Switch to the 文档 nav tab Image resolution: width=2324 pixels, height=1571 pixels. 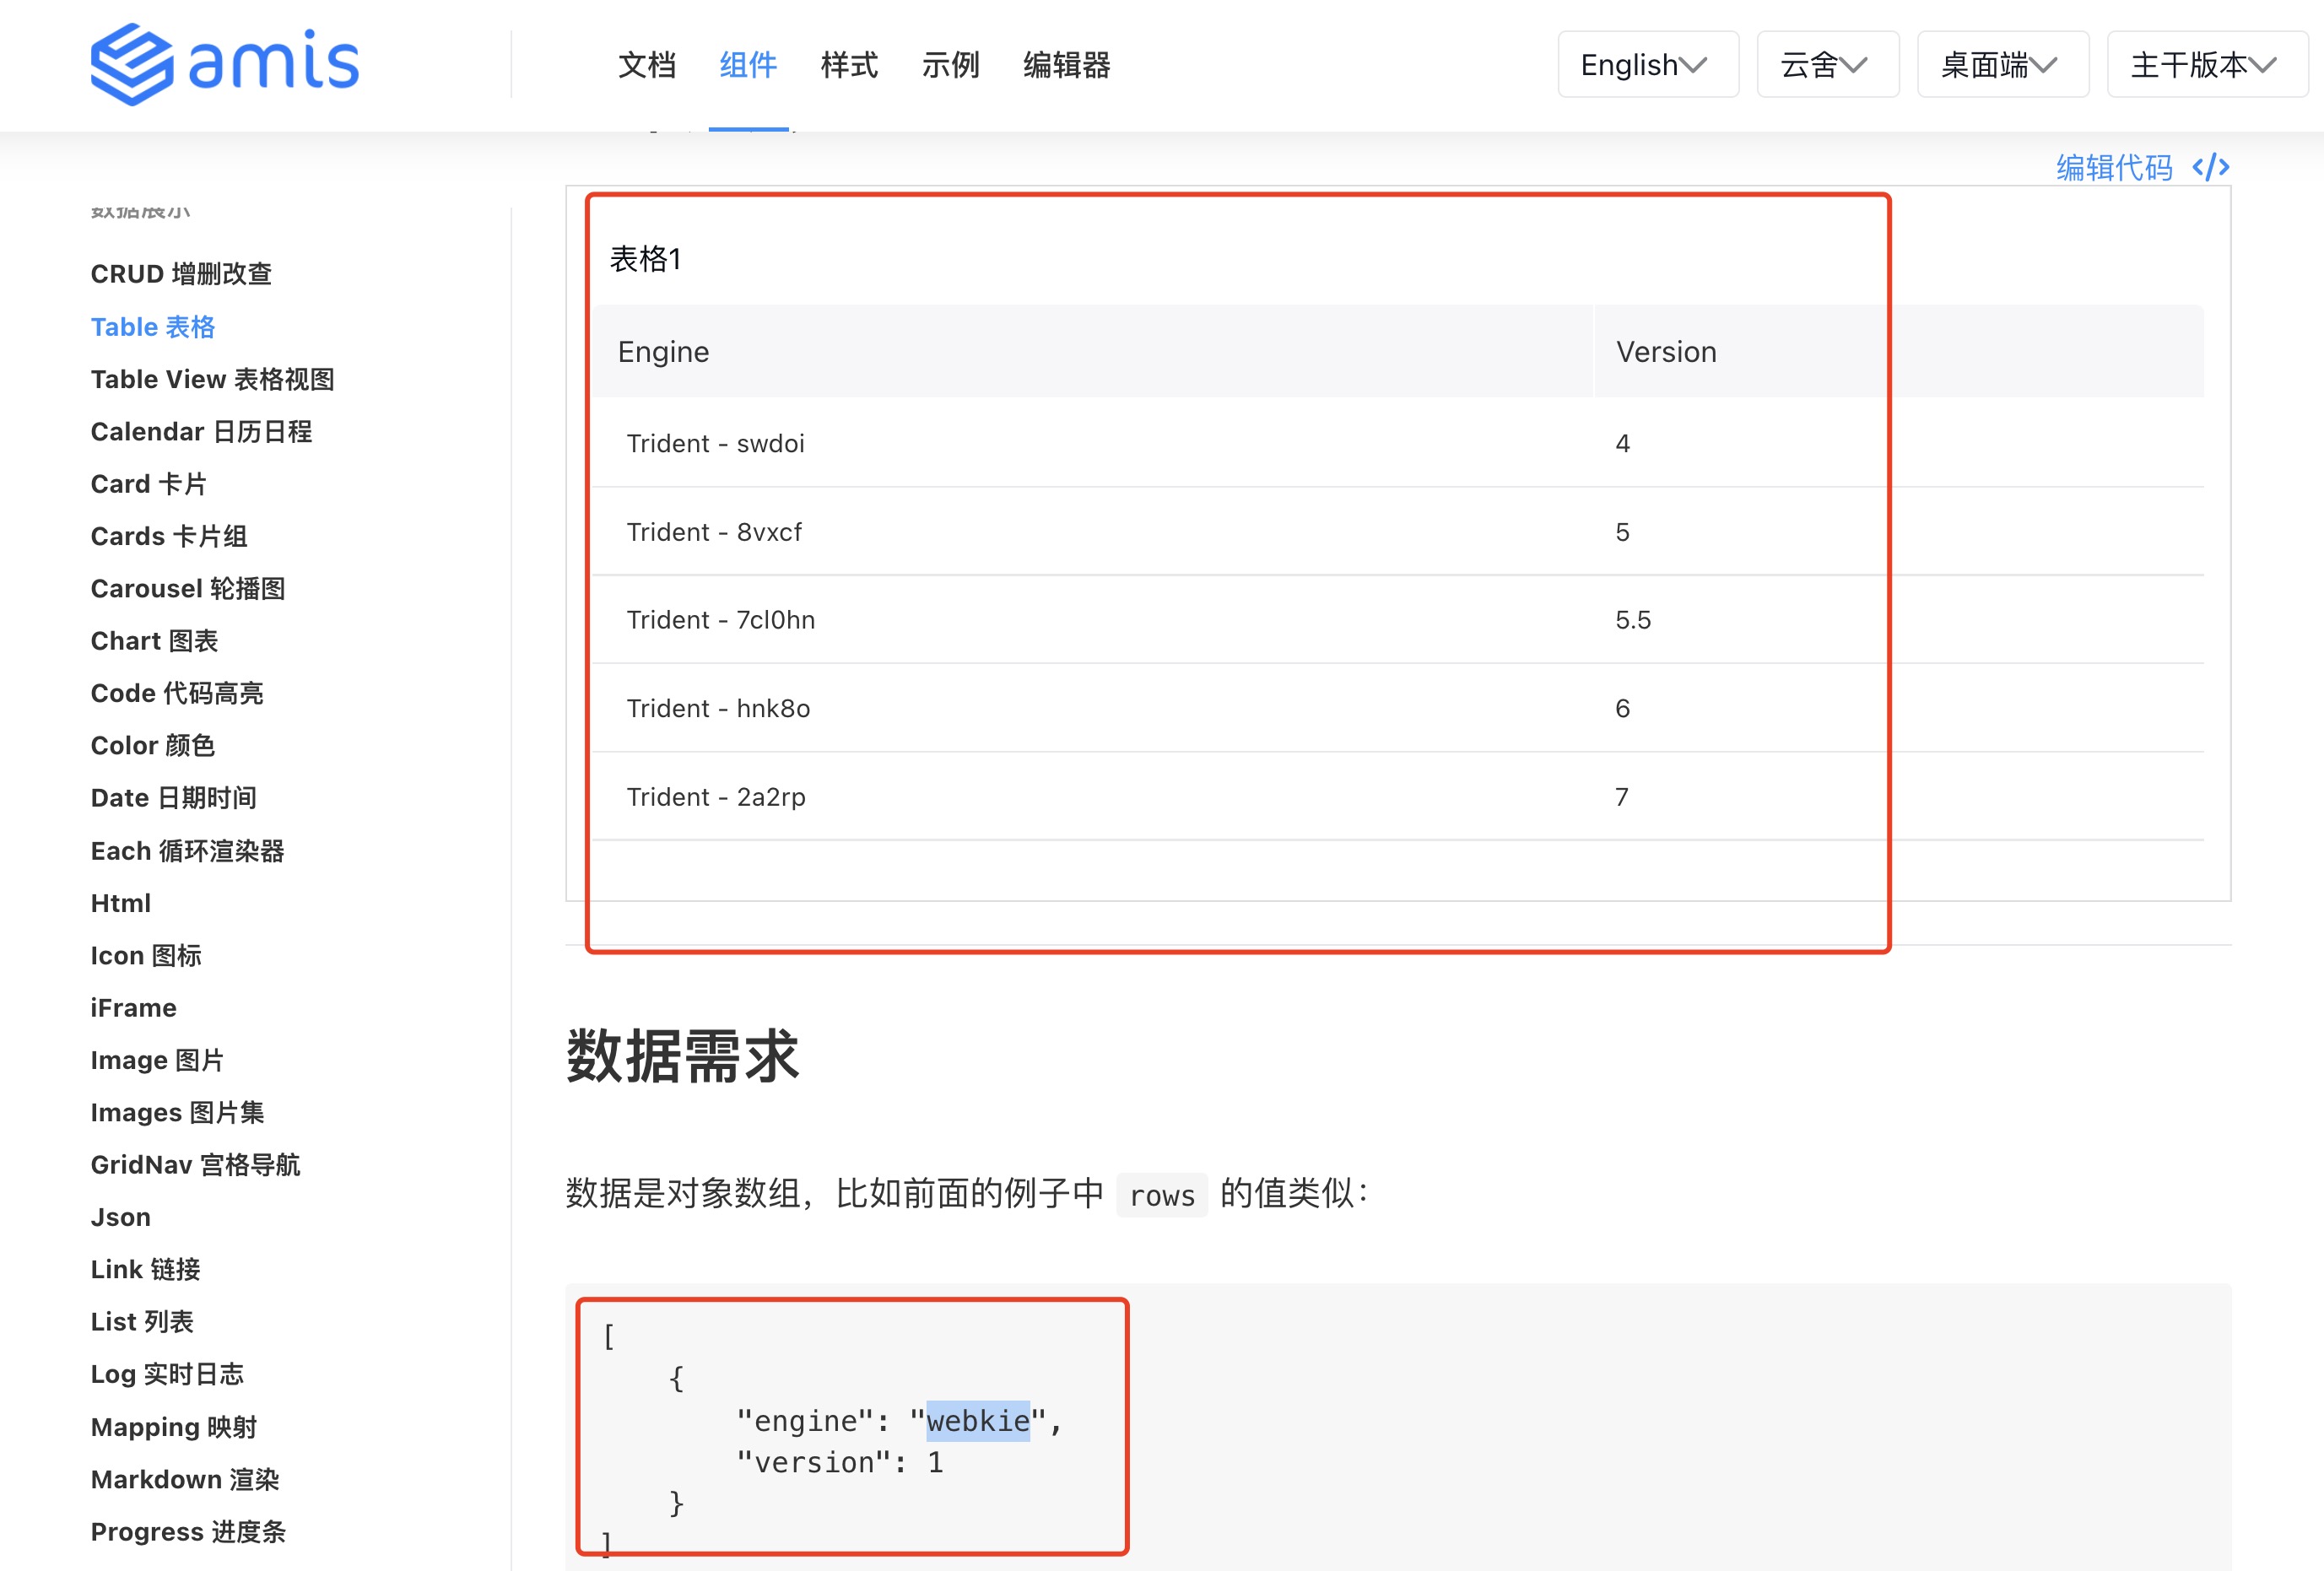647,65
